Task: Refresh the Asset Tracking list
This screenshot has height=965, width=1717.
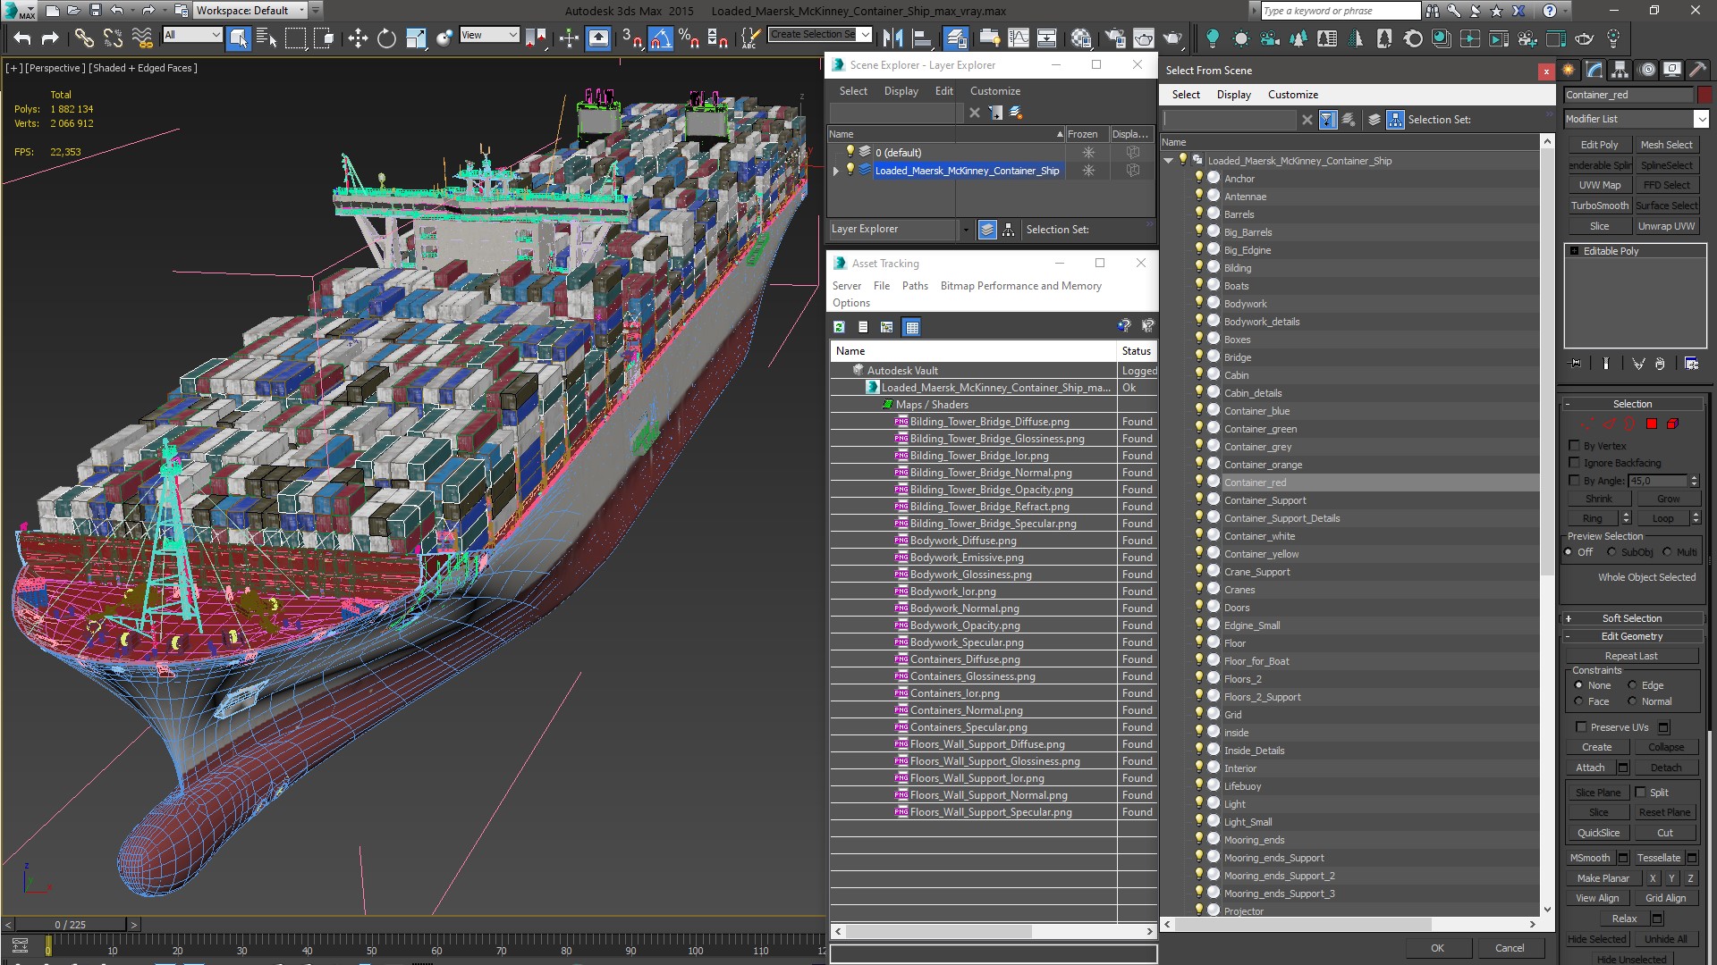Action: pos(839,327)
